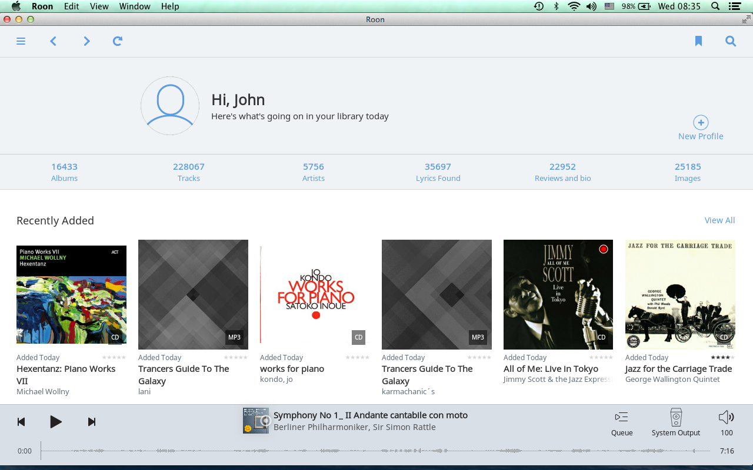753x470 pixels.
Task: Go forward using the right arrow
Action: pos(86,41)
